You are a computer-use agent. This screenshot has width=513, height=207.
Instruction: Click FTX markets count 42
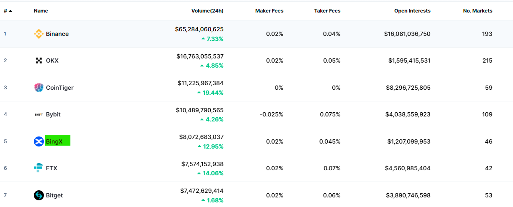pyautogui.click(x=489, y=168)
